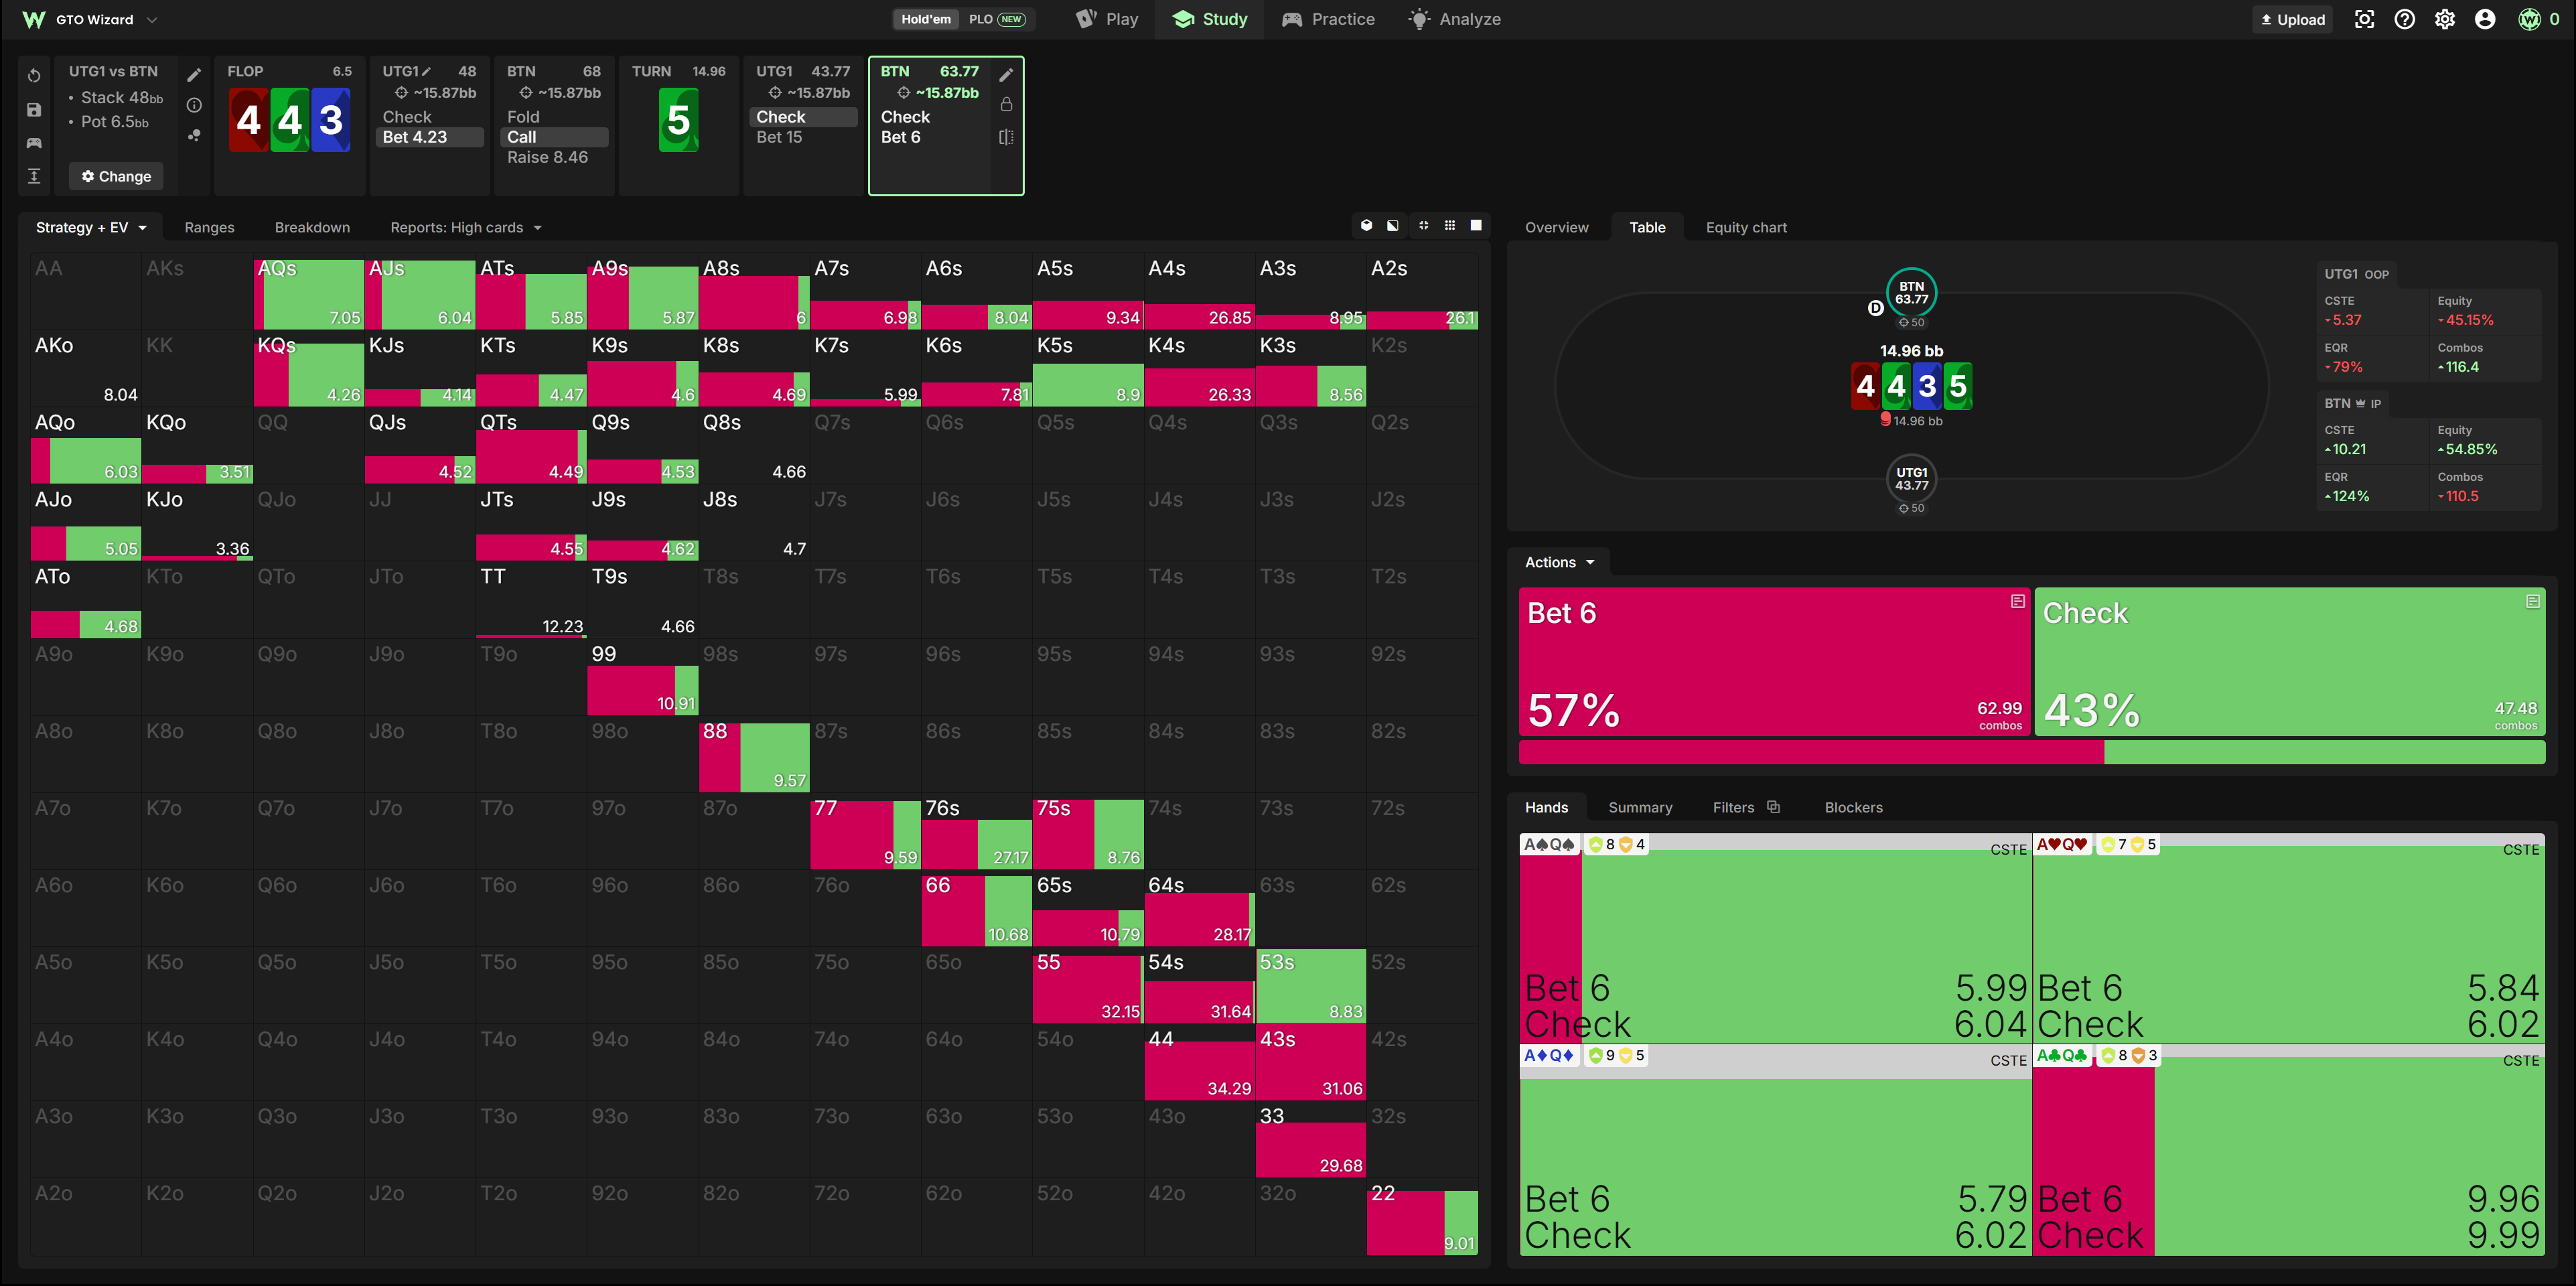Open the Blockers tab

pyautogui.click(x=1853, y=807)
